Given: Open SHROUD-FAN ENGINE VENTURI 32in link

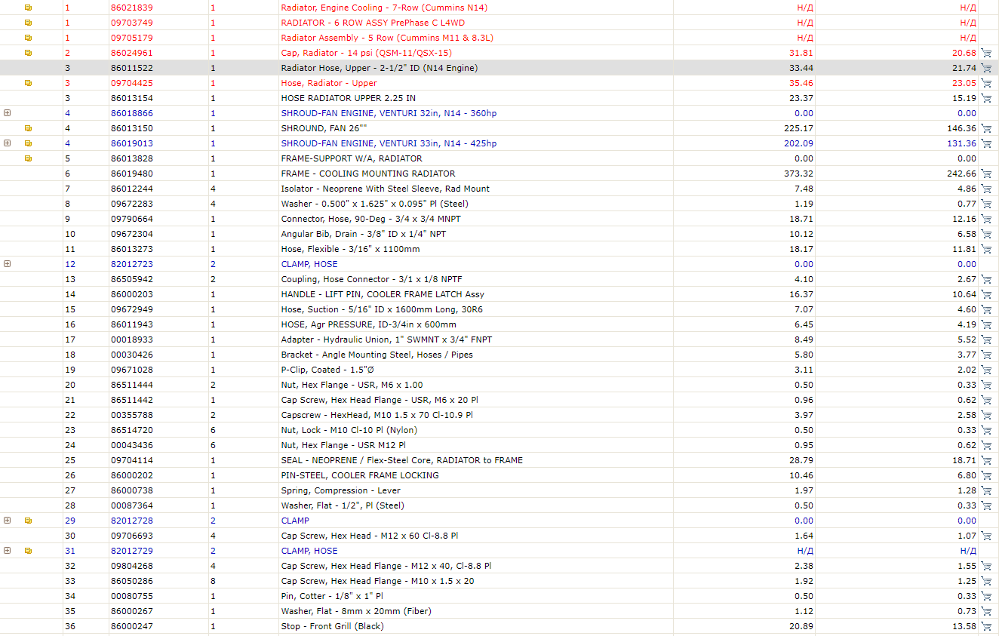Looking at the screenshot, I should 389,113.
